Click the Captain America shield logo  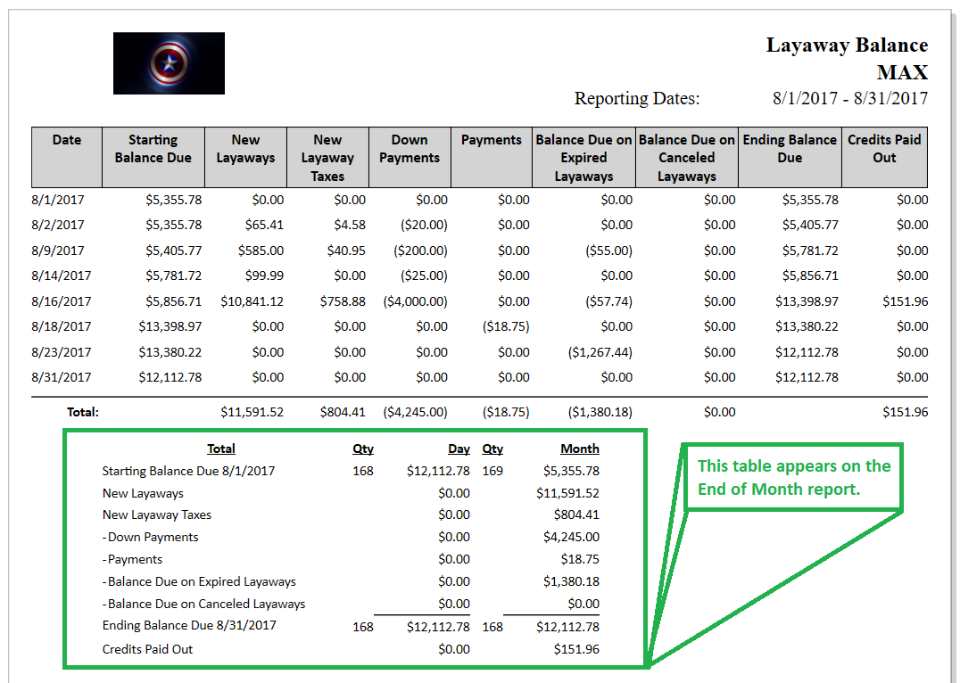pyautogui.click(x=169, y=63)
